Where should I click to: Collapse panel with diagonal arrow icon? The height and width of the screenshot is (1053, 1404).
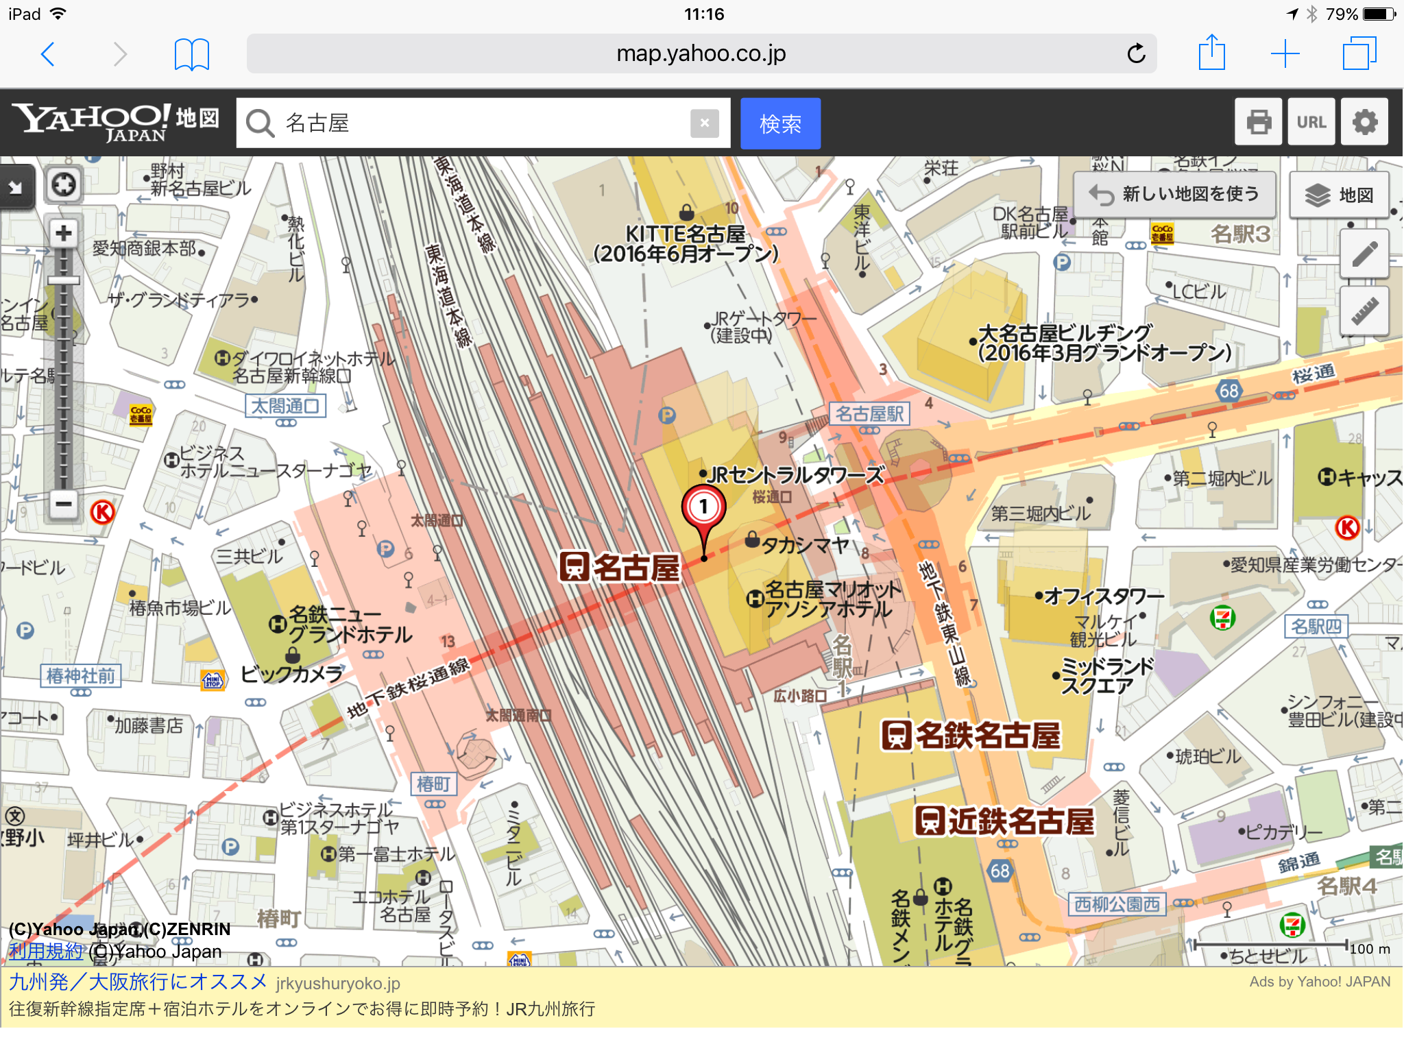15,186
